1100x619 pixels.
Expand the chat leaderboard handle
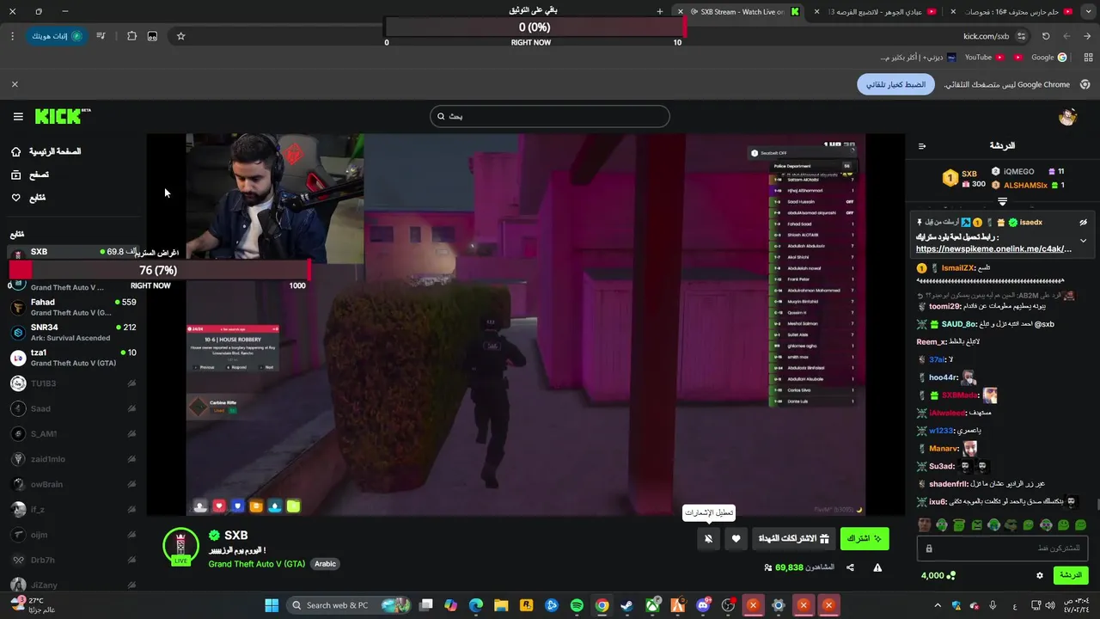click(x=1002, y=201)
